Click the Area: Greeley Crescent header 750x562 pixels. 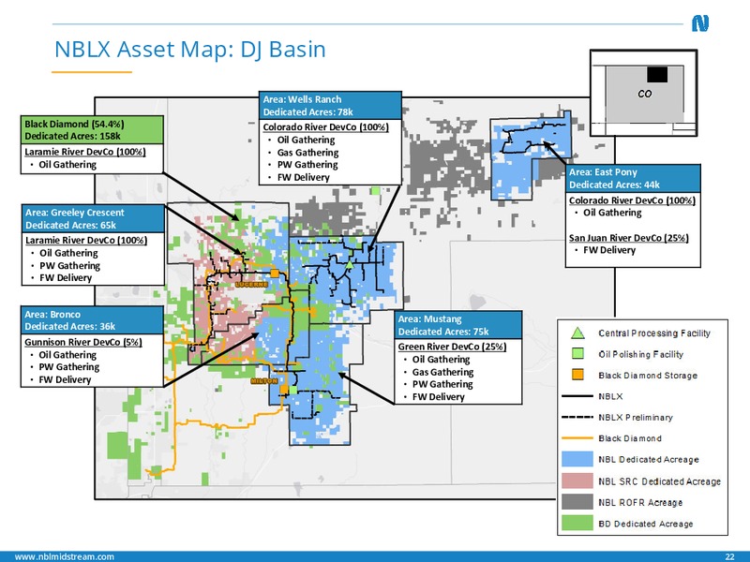(93, 218)
